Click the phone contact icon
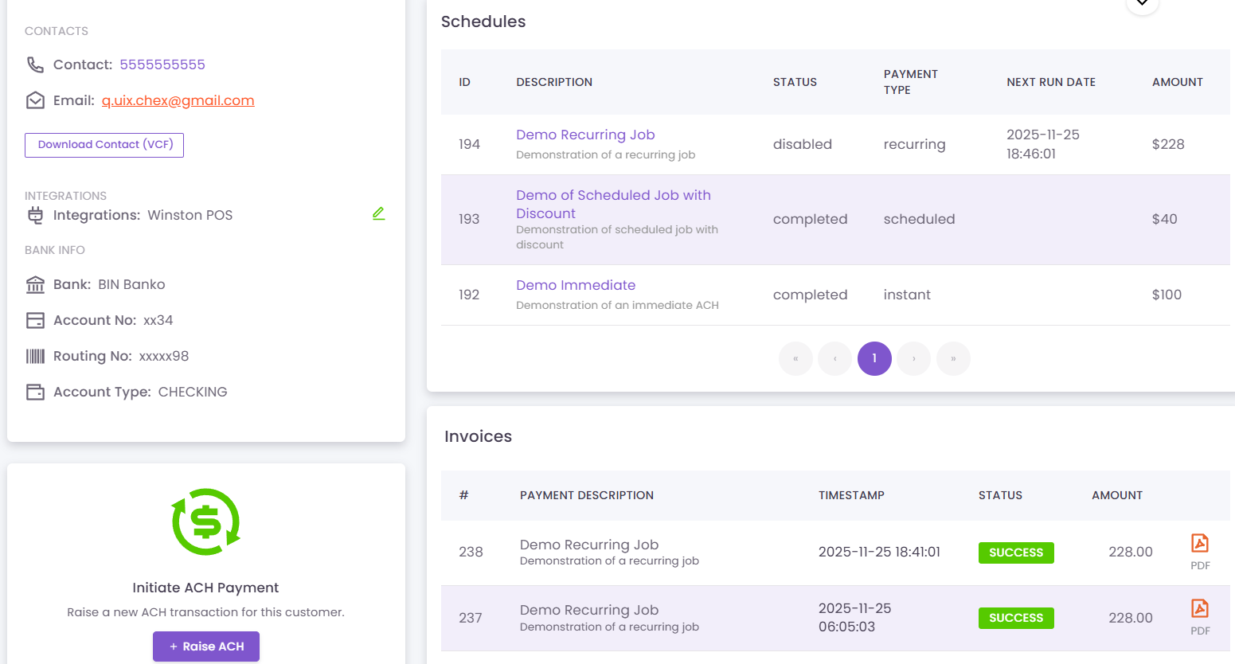Screen dimensions: 1235x664 [x=35, y=64]
